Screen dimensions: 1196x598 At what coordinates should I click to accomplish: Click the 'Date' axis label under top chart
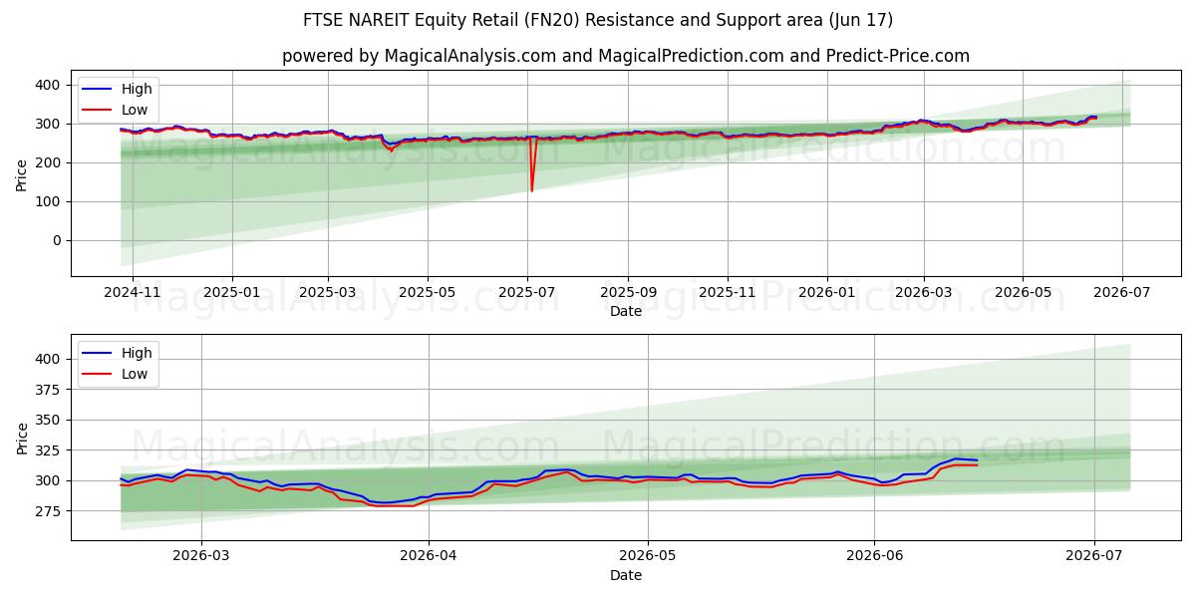tap(626, 312)
